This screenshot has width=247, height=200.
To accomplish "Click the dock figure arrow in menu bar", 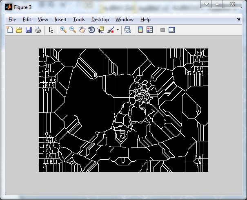I will click(238, 19).
